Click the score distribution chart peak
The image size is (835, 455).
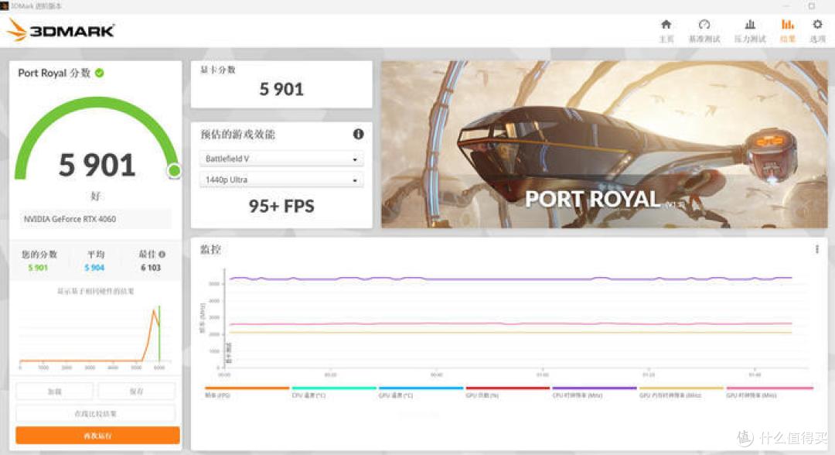pos(155,312)
